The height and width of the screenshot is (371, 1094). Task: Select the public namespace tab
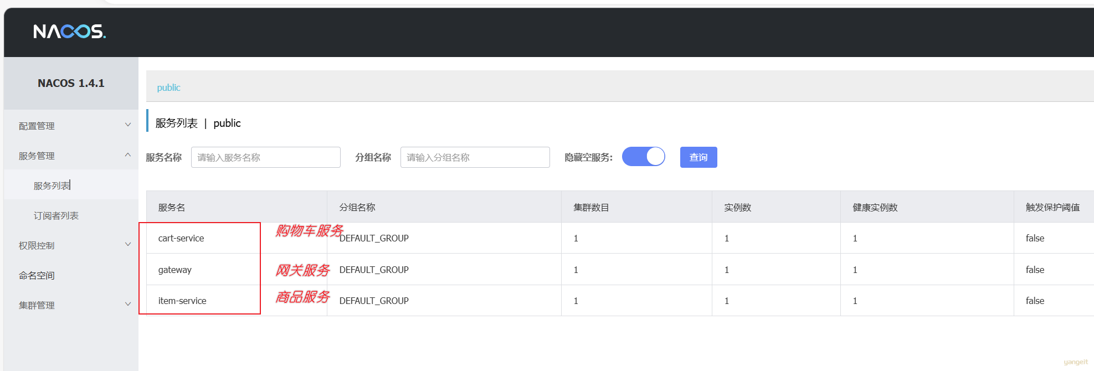pyautogui.click(x=168, y=87)
